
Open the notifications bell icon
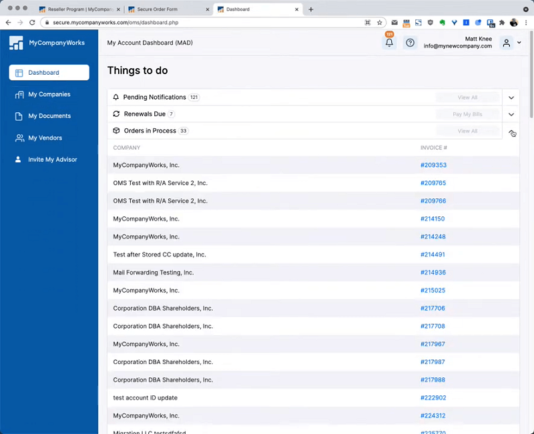coord(389,43)
